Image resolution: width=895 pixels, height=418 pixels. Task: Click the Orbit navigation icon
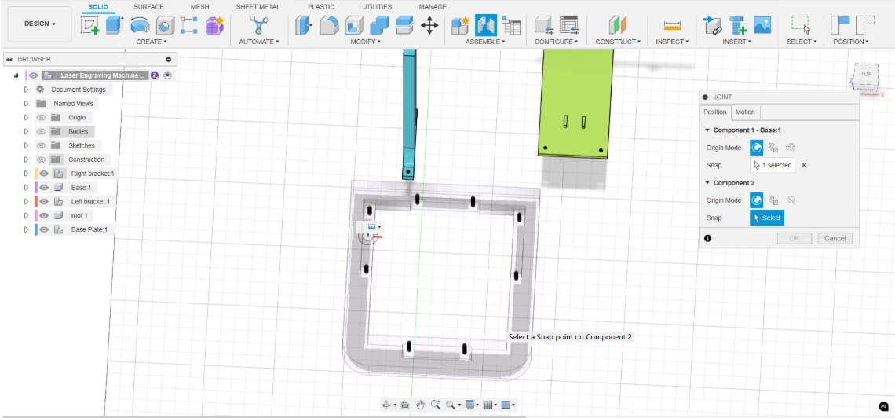click(385, 405)
